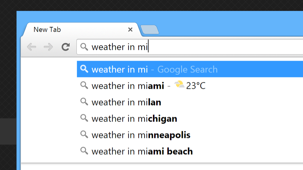Reload the page with refresh icon

point(65,47)
